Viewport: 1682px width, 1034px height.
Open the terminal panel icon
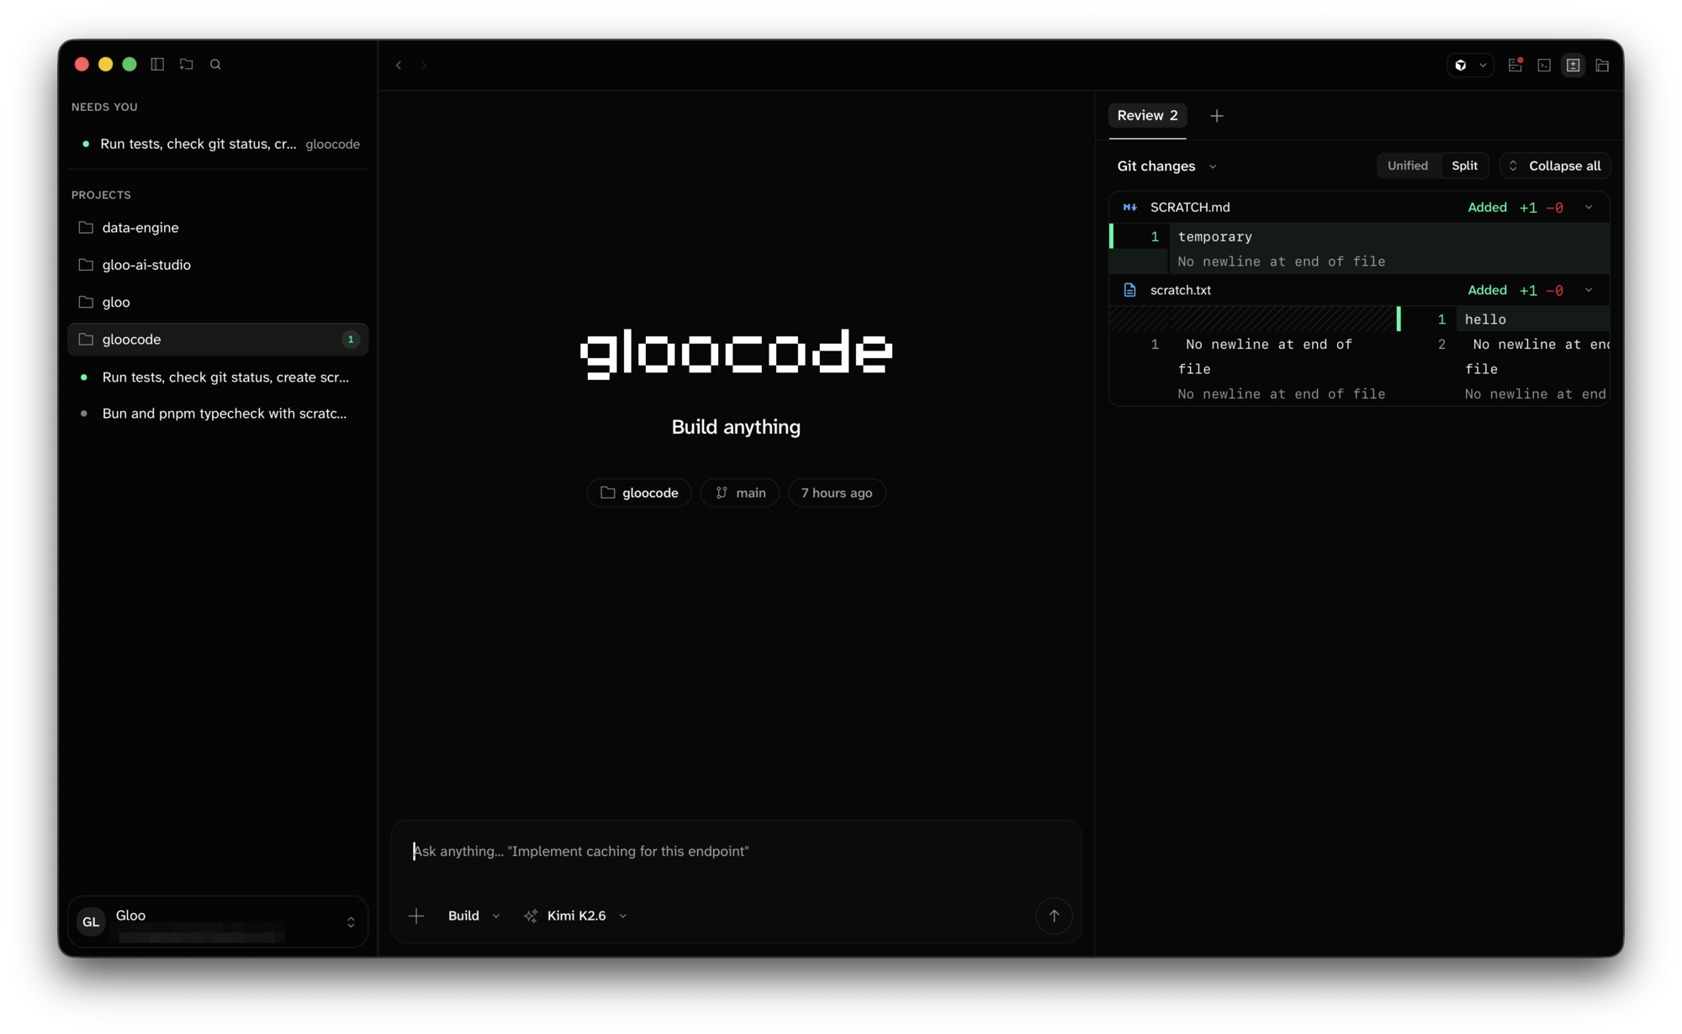pyautogui.click(x=1544, y=65)
